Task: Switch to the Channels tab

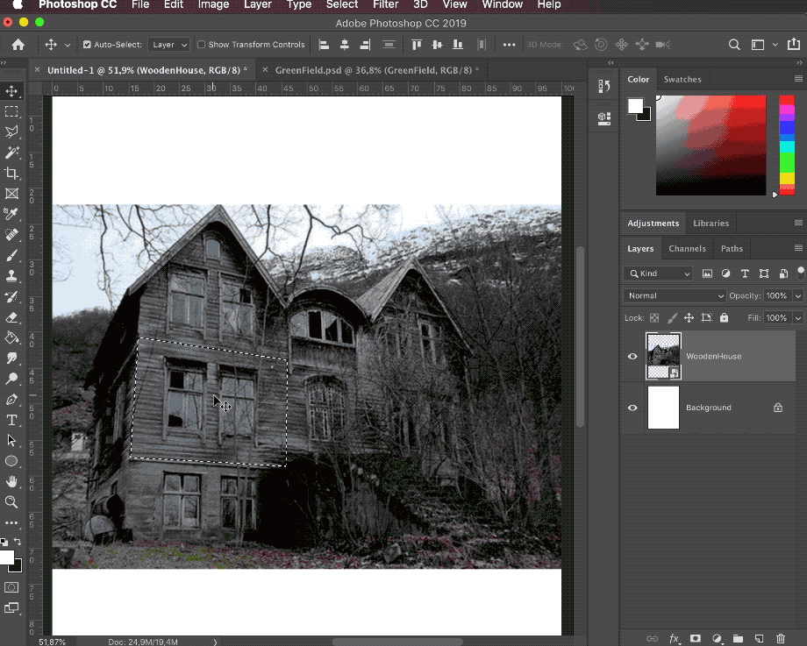Action: click(687, 249)
